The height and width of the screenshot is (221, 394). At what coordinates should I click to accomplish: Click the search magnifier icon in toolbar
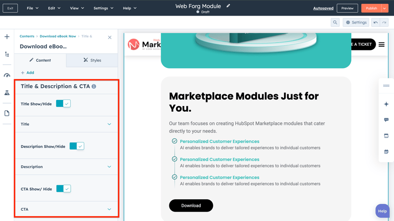[x=335, y=23]
